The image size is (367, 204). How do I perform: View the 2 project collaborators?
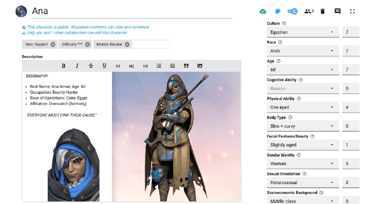[308, 11]
